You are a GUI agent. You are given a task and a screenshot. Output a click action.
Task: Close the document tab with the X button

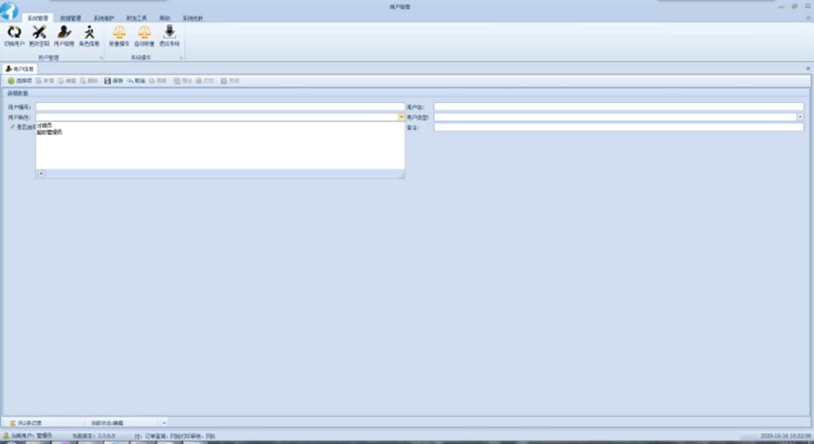[808, 68]
